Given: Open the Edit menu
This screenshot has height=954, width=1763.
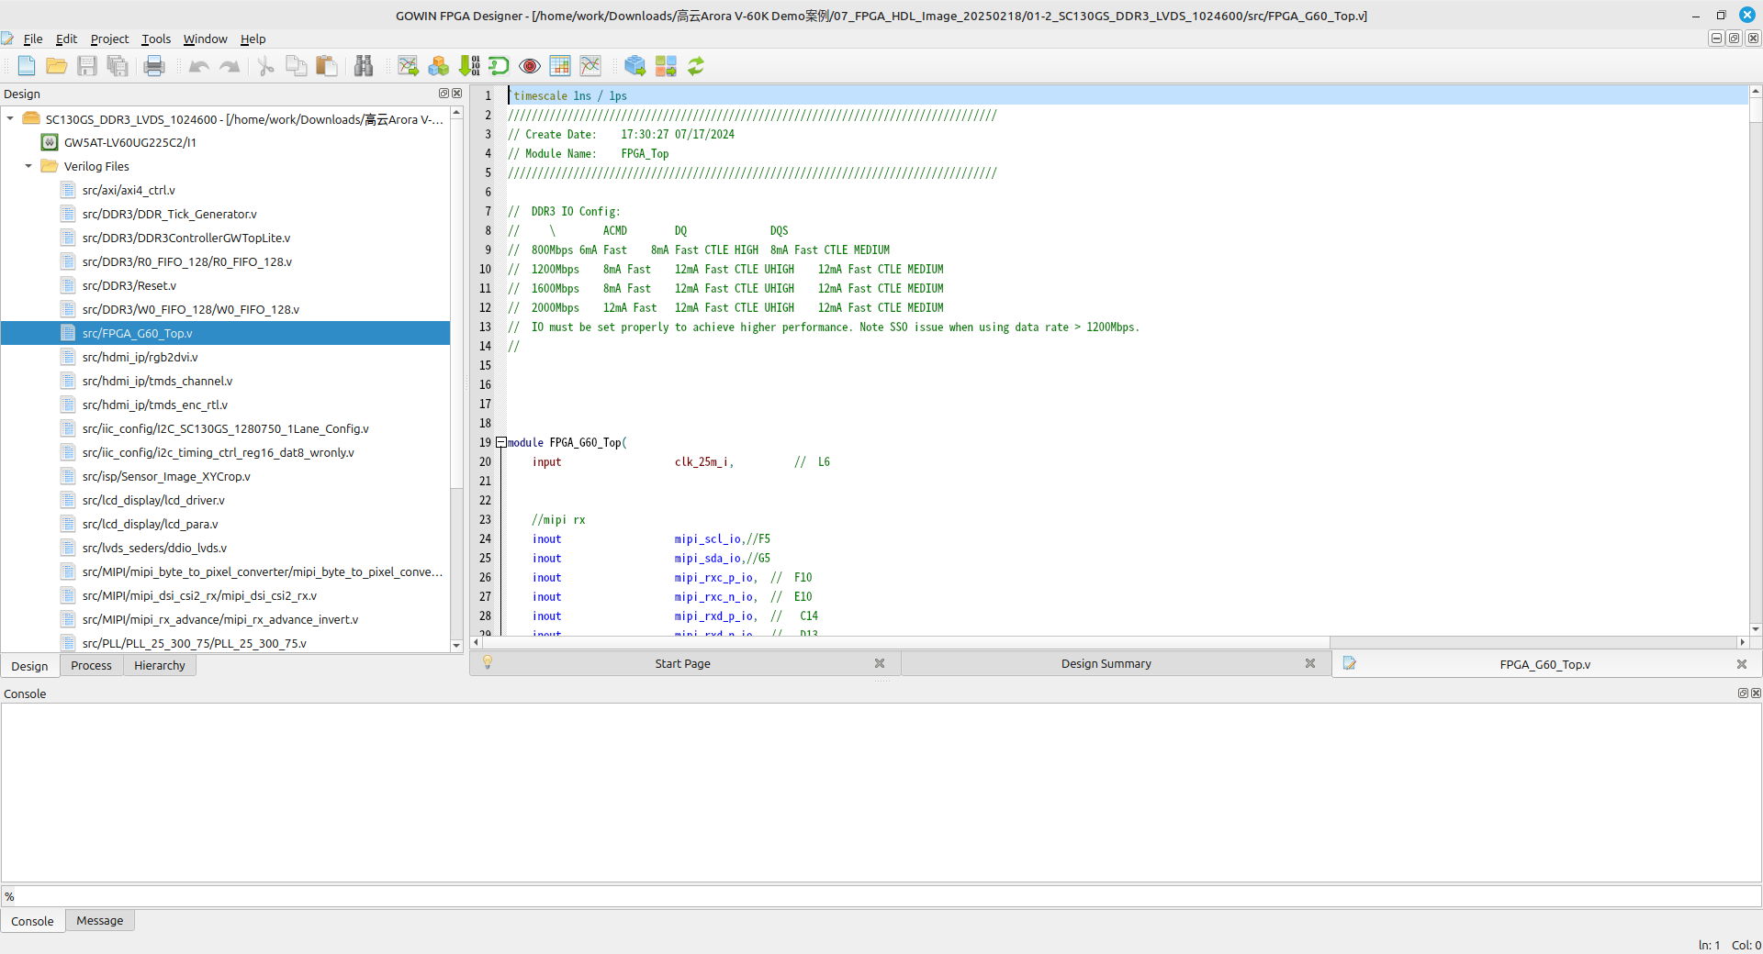Looking at the screenshot, I should [66, 39].
